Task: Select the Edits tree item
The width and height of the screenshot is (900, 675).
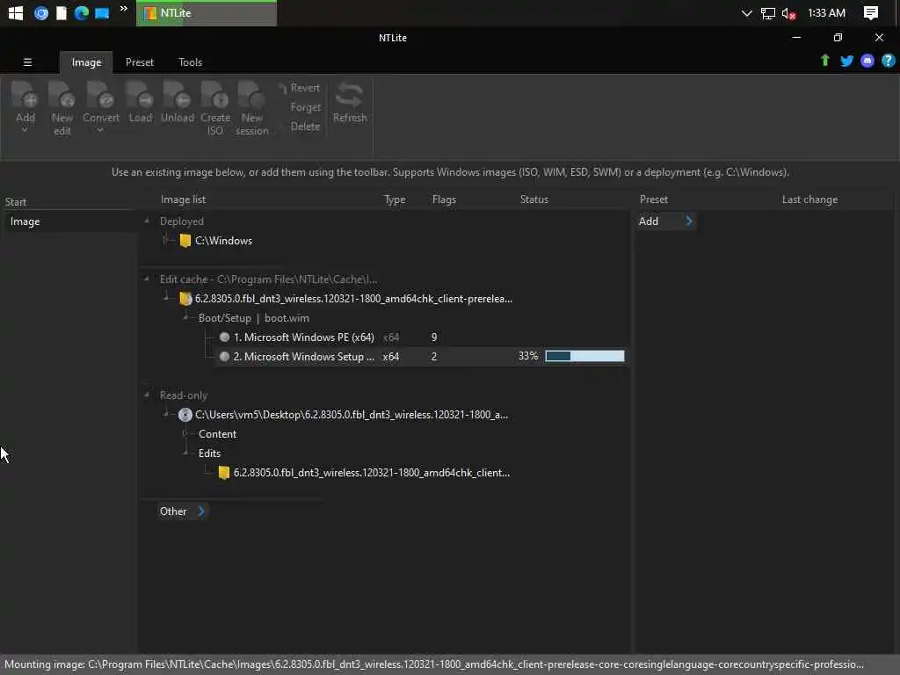Action: tap(209, 454)
